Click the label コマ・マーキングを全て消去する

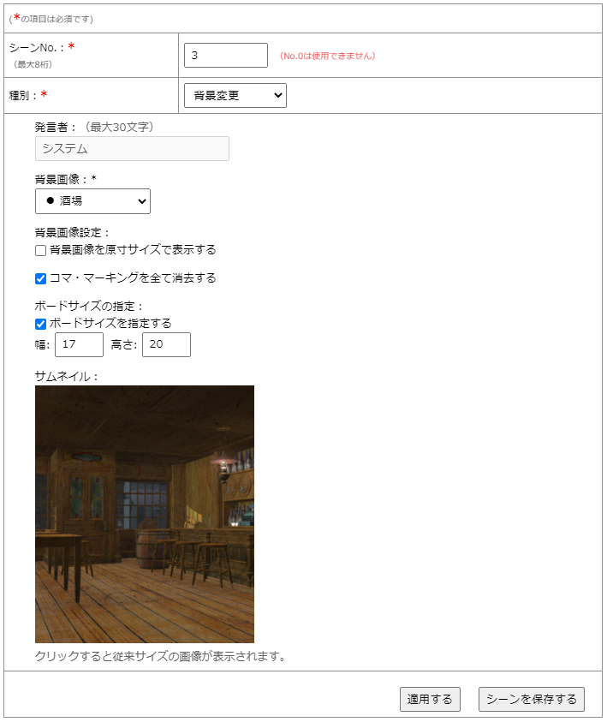pyautogui.click(x=133, y=277)
